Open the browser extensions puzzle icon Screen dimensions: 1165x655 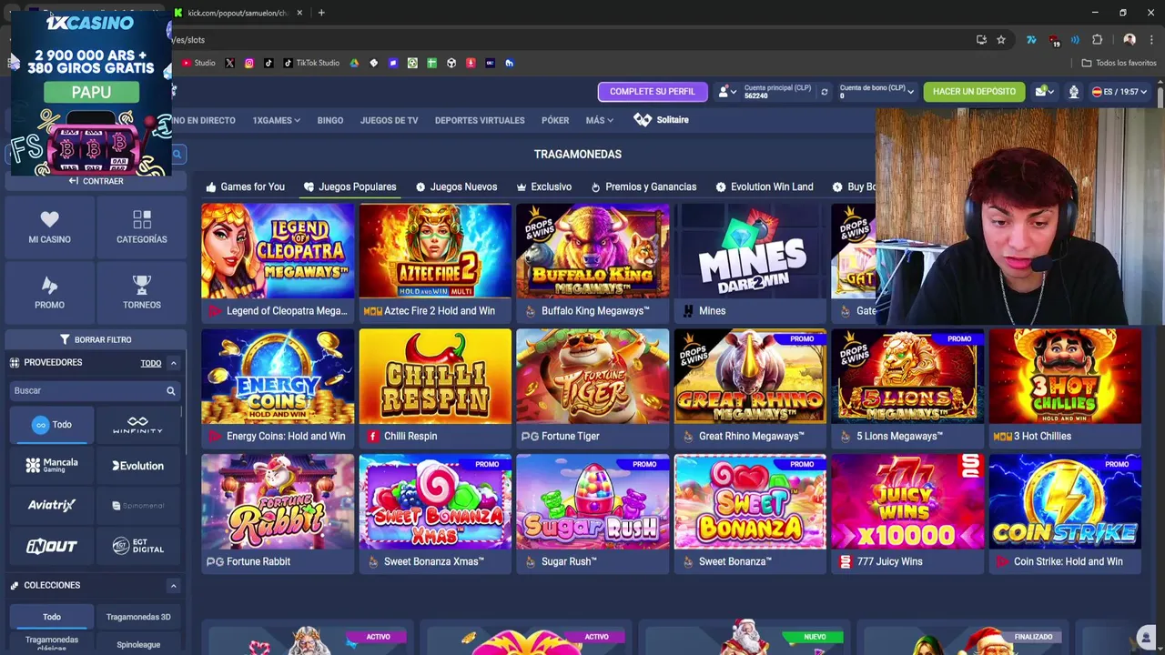pyautogui.click(x=1097, y=40)
